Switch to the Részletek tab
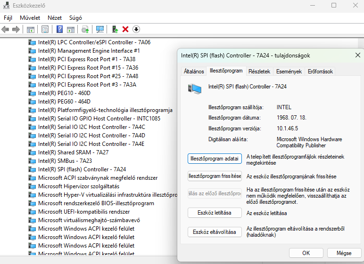The image size is (364, 264). pyautogui.click(x=259, y=72)
